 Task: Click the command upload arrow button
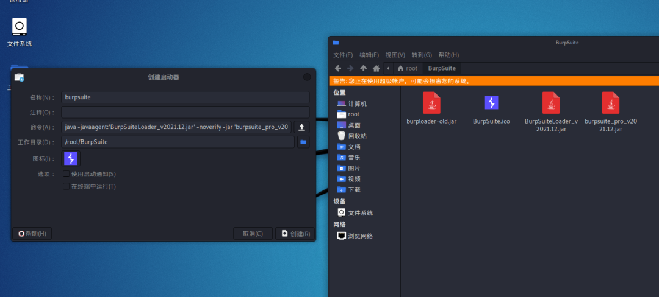coord(301,127)
